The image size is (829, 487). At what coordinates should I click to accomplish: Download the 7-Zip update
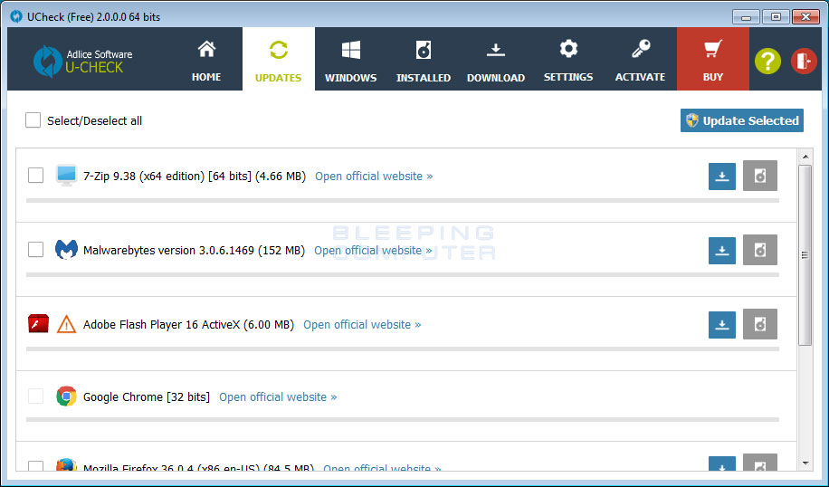tap(721, 177)
